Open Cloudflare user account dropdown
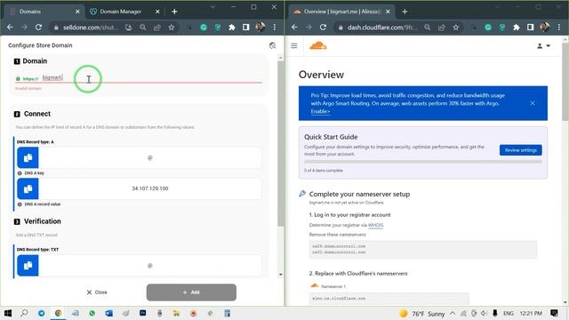Screen dimensions: 569x320 point(543,45)
